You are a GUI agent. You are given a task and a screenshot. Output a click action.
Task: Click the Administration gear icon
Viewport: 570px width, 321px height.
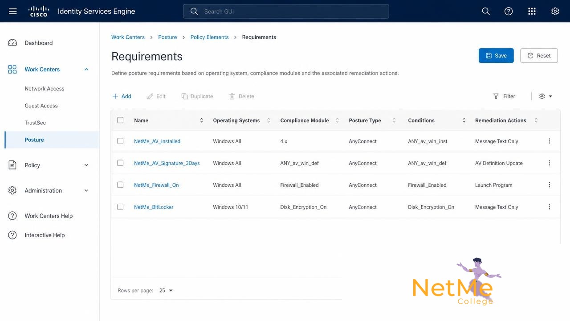pyautogui.click(x=12, y=190)
